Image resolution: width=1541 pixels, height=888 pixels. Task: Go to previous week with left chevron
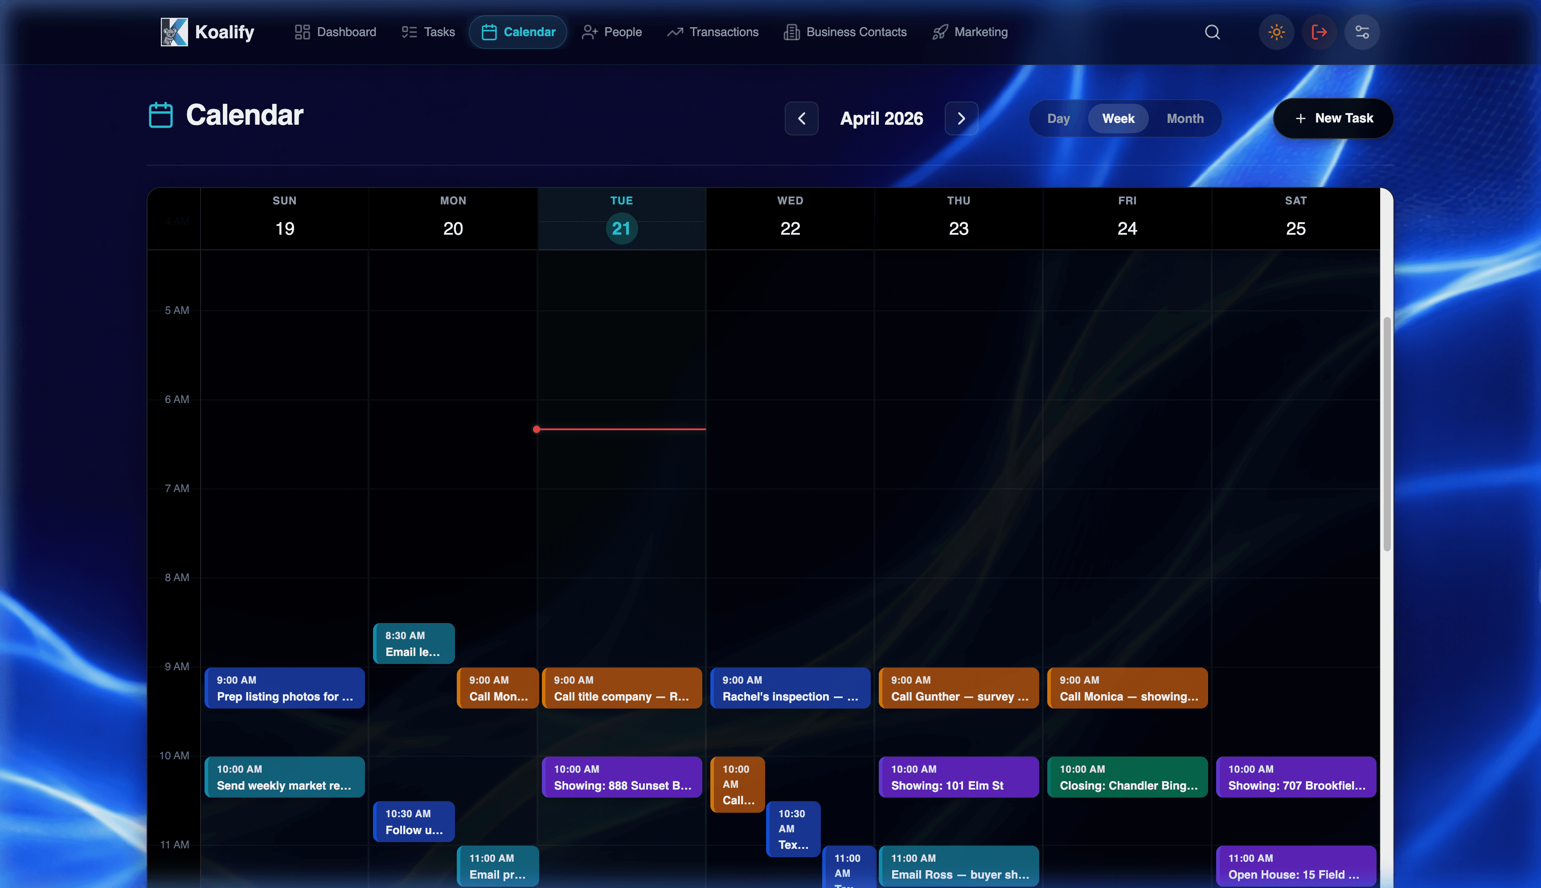[801, 118]
